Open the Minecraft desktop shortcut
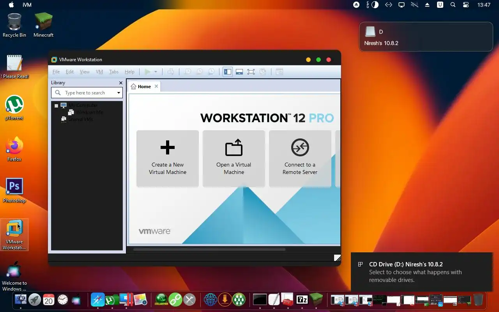 pyautogui.click(x=43, y=25)
